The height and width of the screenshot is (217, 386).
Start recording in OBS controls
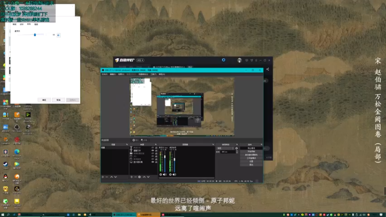point(251,151)
